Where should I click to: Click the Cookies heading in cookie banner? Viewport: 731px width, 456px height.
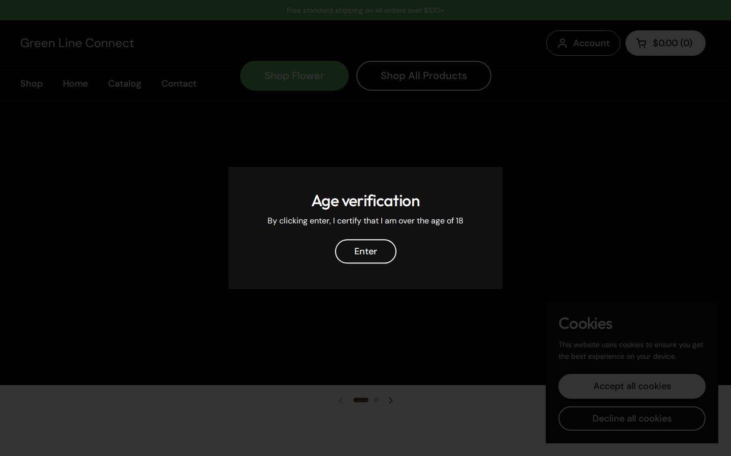[585, 323]
